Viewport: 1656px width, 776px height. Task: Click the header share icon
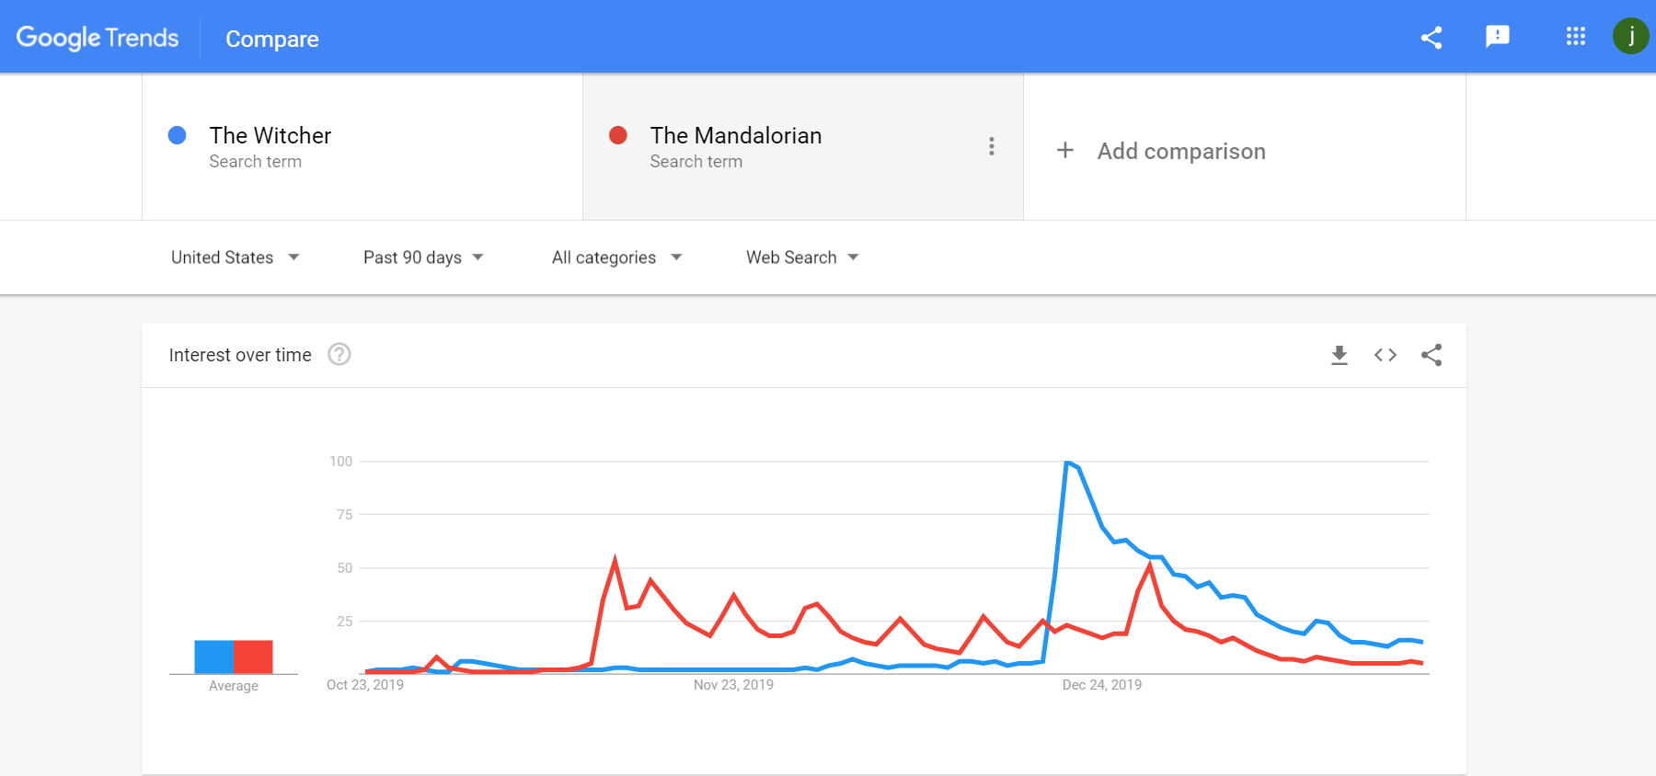1431,37
